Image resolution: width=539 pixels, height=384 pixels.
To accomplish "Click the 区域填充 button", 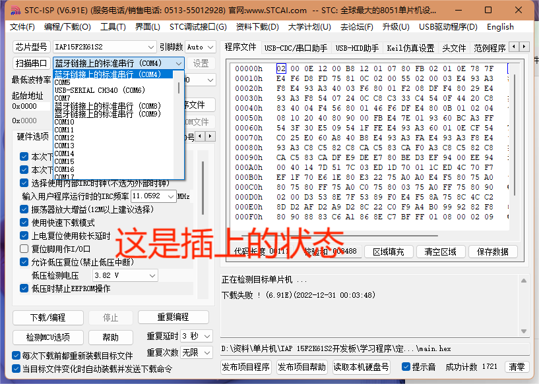I will point(389,252).
